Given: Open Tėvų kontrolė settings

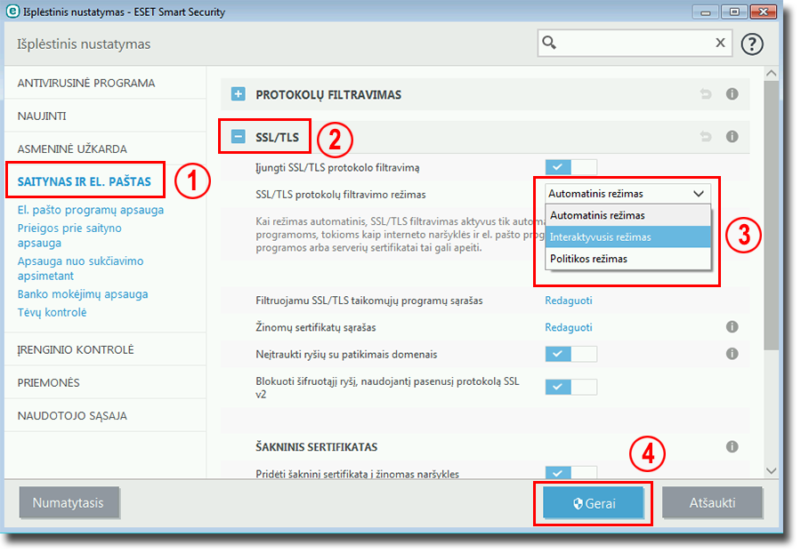Looking at the screenshot, I should pos(53,312).
